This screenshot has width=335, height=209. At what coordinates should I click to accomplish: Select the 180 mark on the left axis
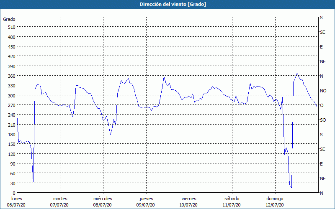pyautogui.click(x=11, y=135)
